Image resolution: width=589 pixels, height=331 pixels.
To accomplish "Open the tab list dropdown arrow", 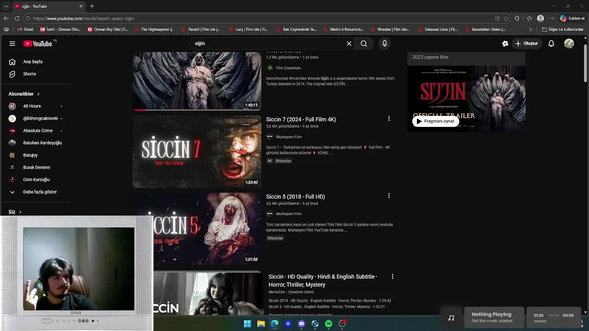I will point(5,6).
